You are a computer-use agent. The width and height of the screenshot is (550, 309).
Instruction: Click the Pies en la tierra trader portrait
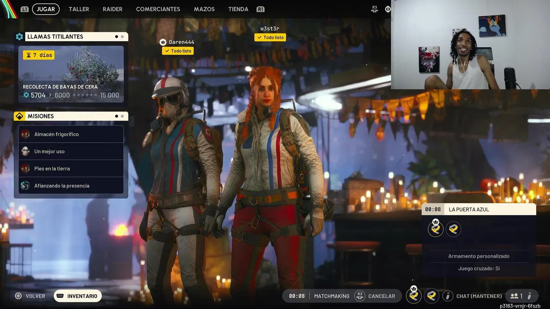click(x=25, y=168)
